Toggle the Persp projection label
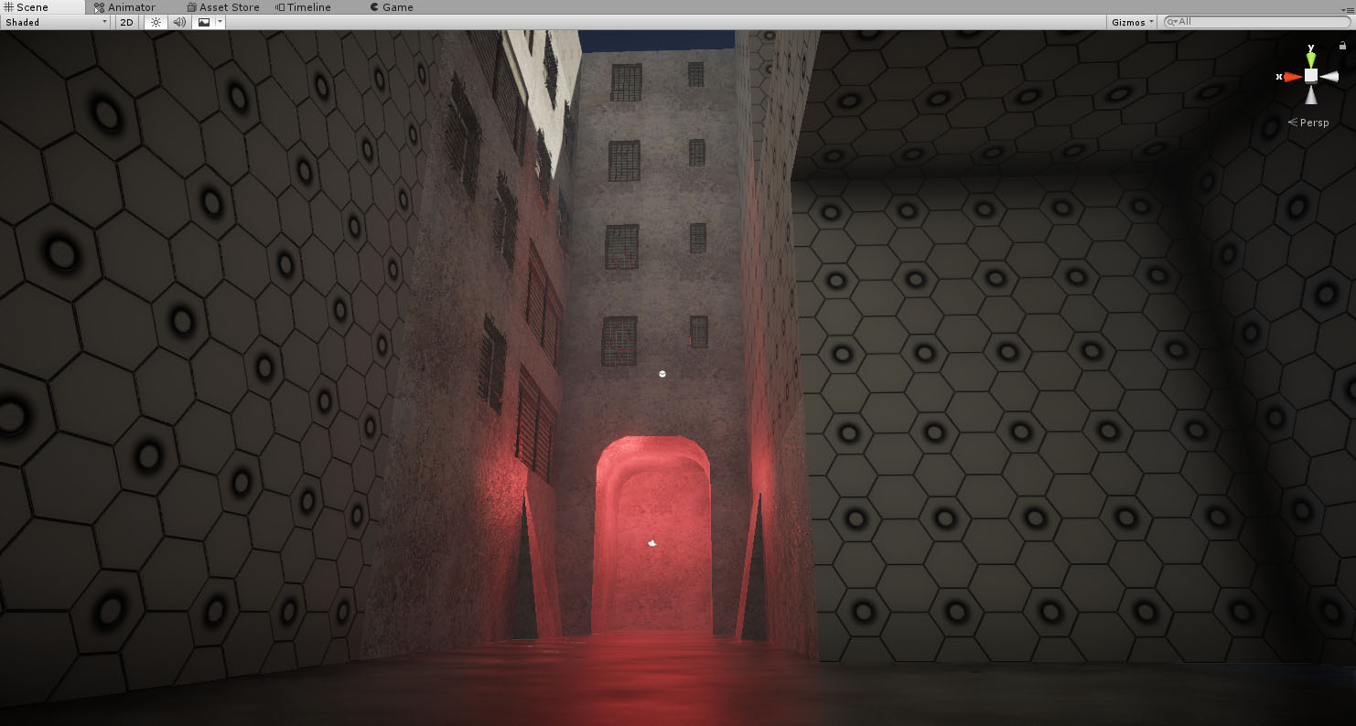 tap(1308, 122)
